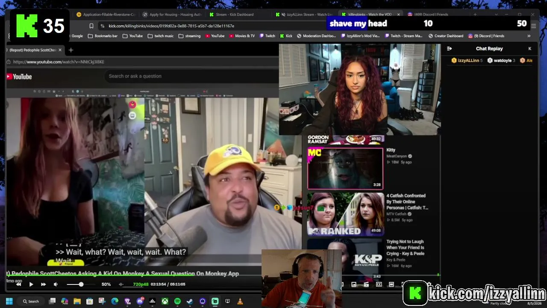Open the Twitch bookmark
The image size is (547, 308).
coord(268,36)
